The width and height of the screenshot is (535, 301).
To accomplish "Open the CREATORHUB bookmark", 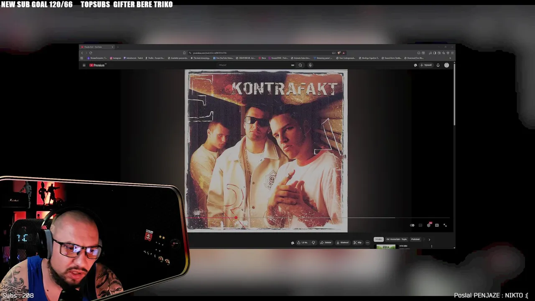I will [245, 58].
